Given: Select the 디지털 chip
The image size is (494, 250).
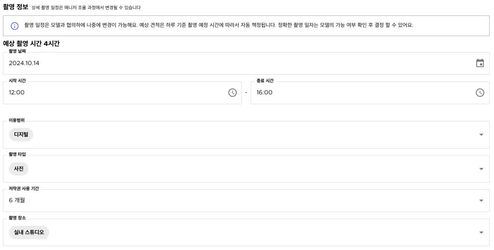Looking at the screenshot, I should pyautogui.click(x=21, y=135).
